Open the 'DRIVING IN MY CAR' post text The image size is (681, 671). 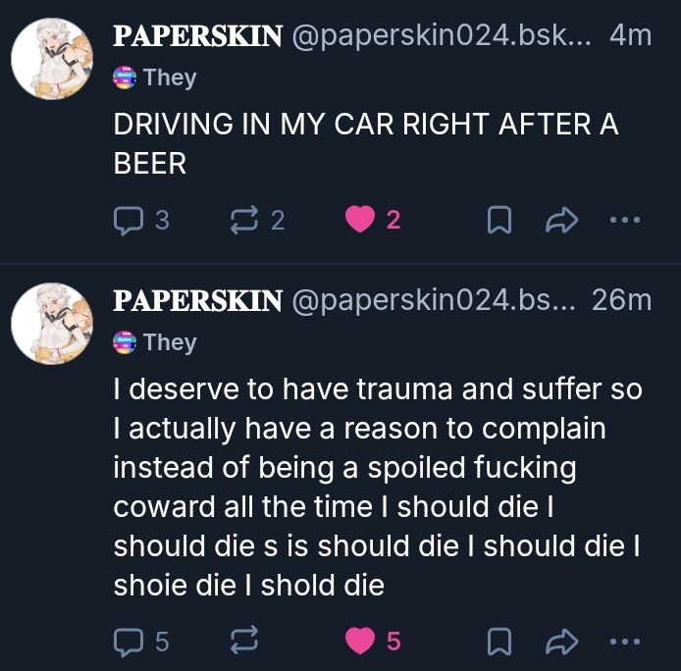tap(366, 143)
